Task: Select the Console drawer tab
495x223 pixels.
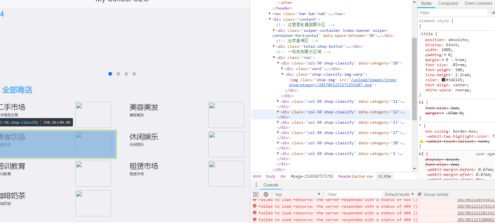Action: pos(271,185)
